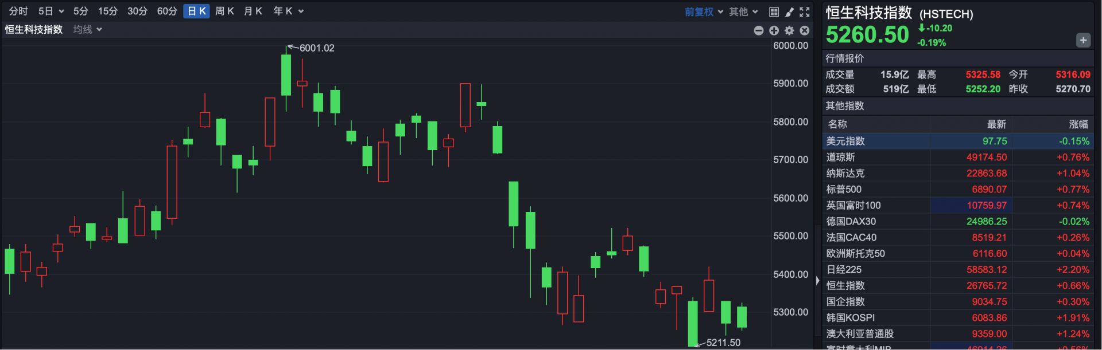Viewport: 1102px width, 350px height.
Task: Close the chart indicator bar
Action: (x=805, y=30)
